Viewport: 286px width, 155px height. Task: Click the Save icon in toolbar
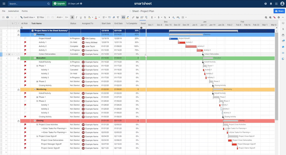tap(3, 17)
